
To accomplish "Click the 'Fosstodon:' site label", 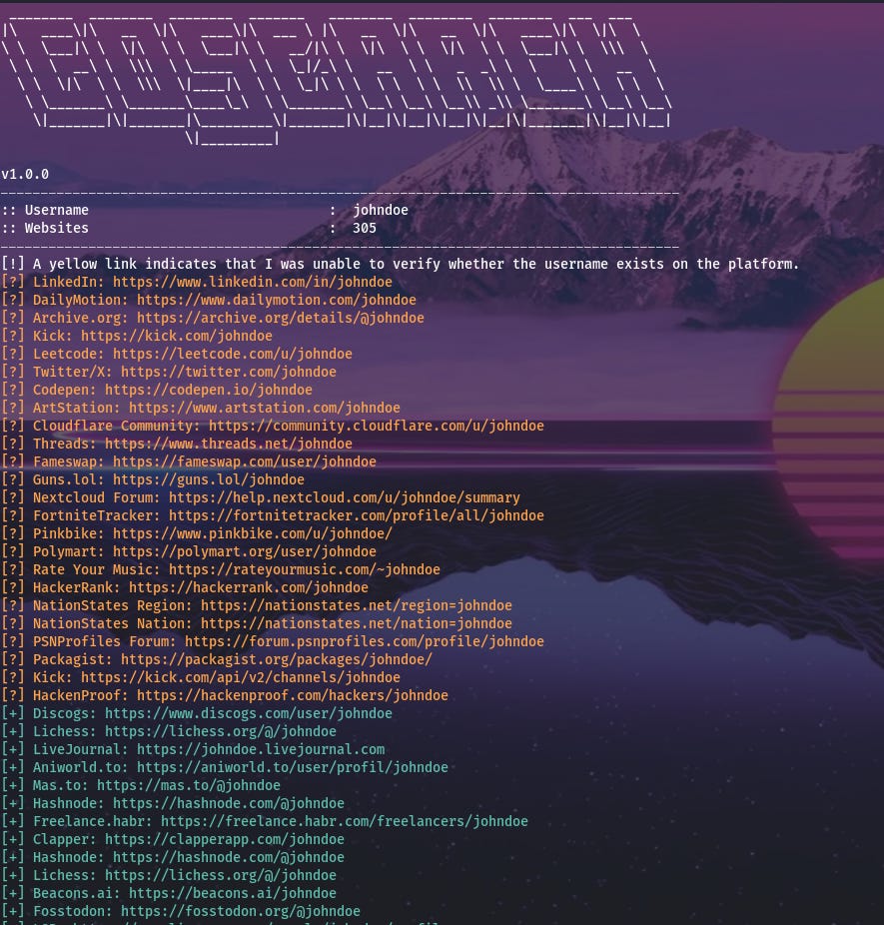I will click(73, 911).
